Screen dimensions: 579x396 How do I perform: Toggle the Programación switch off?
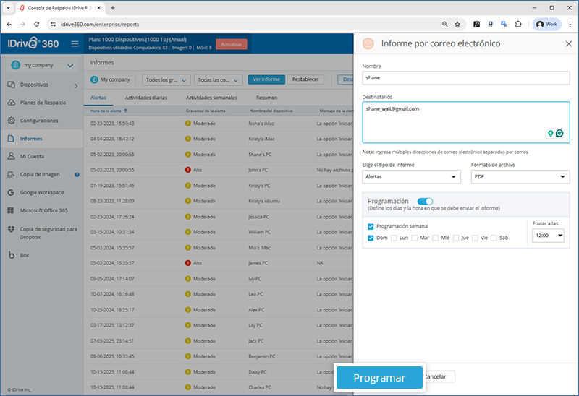click(x=425, y=201)
